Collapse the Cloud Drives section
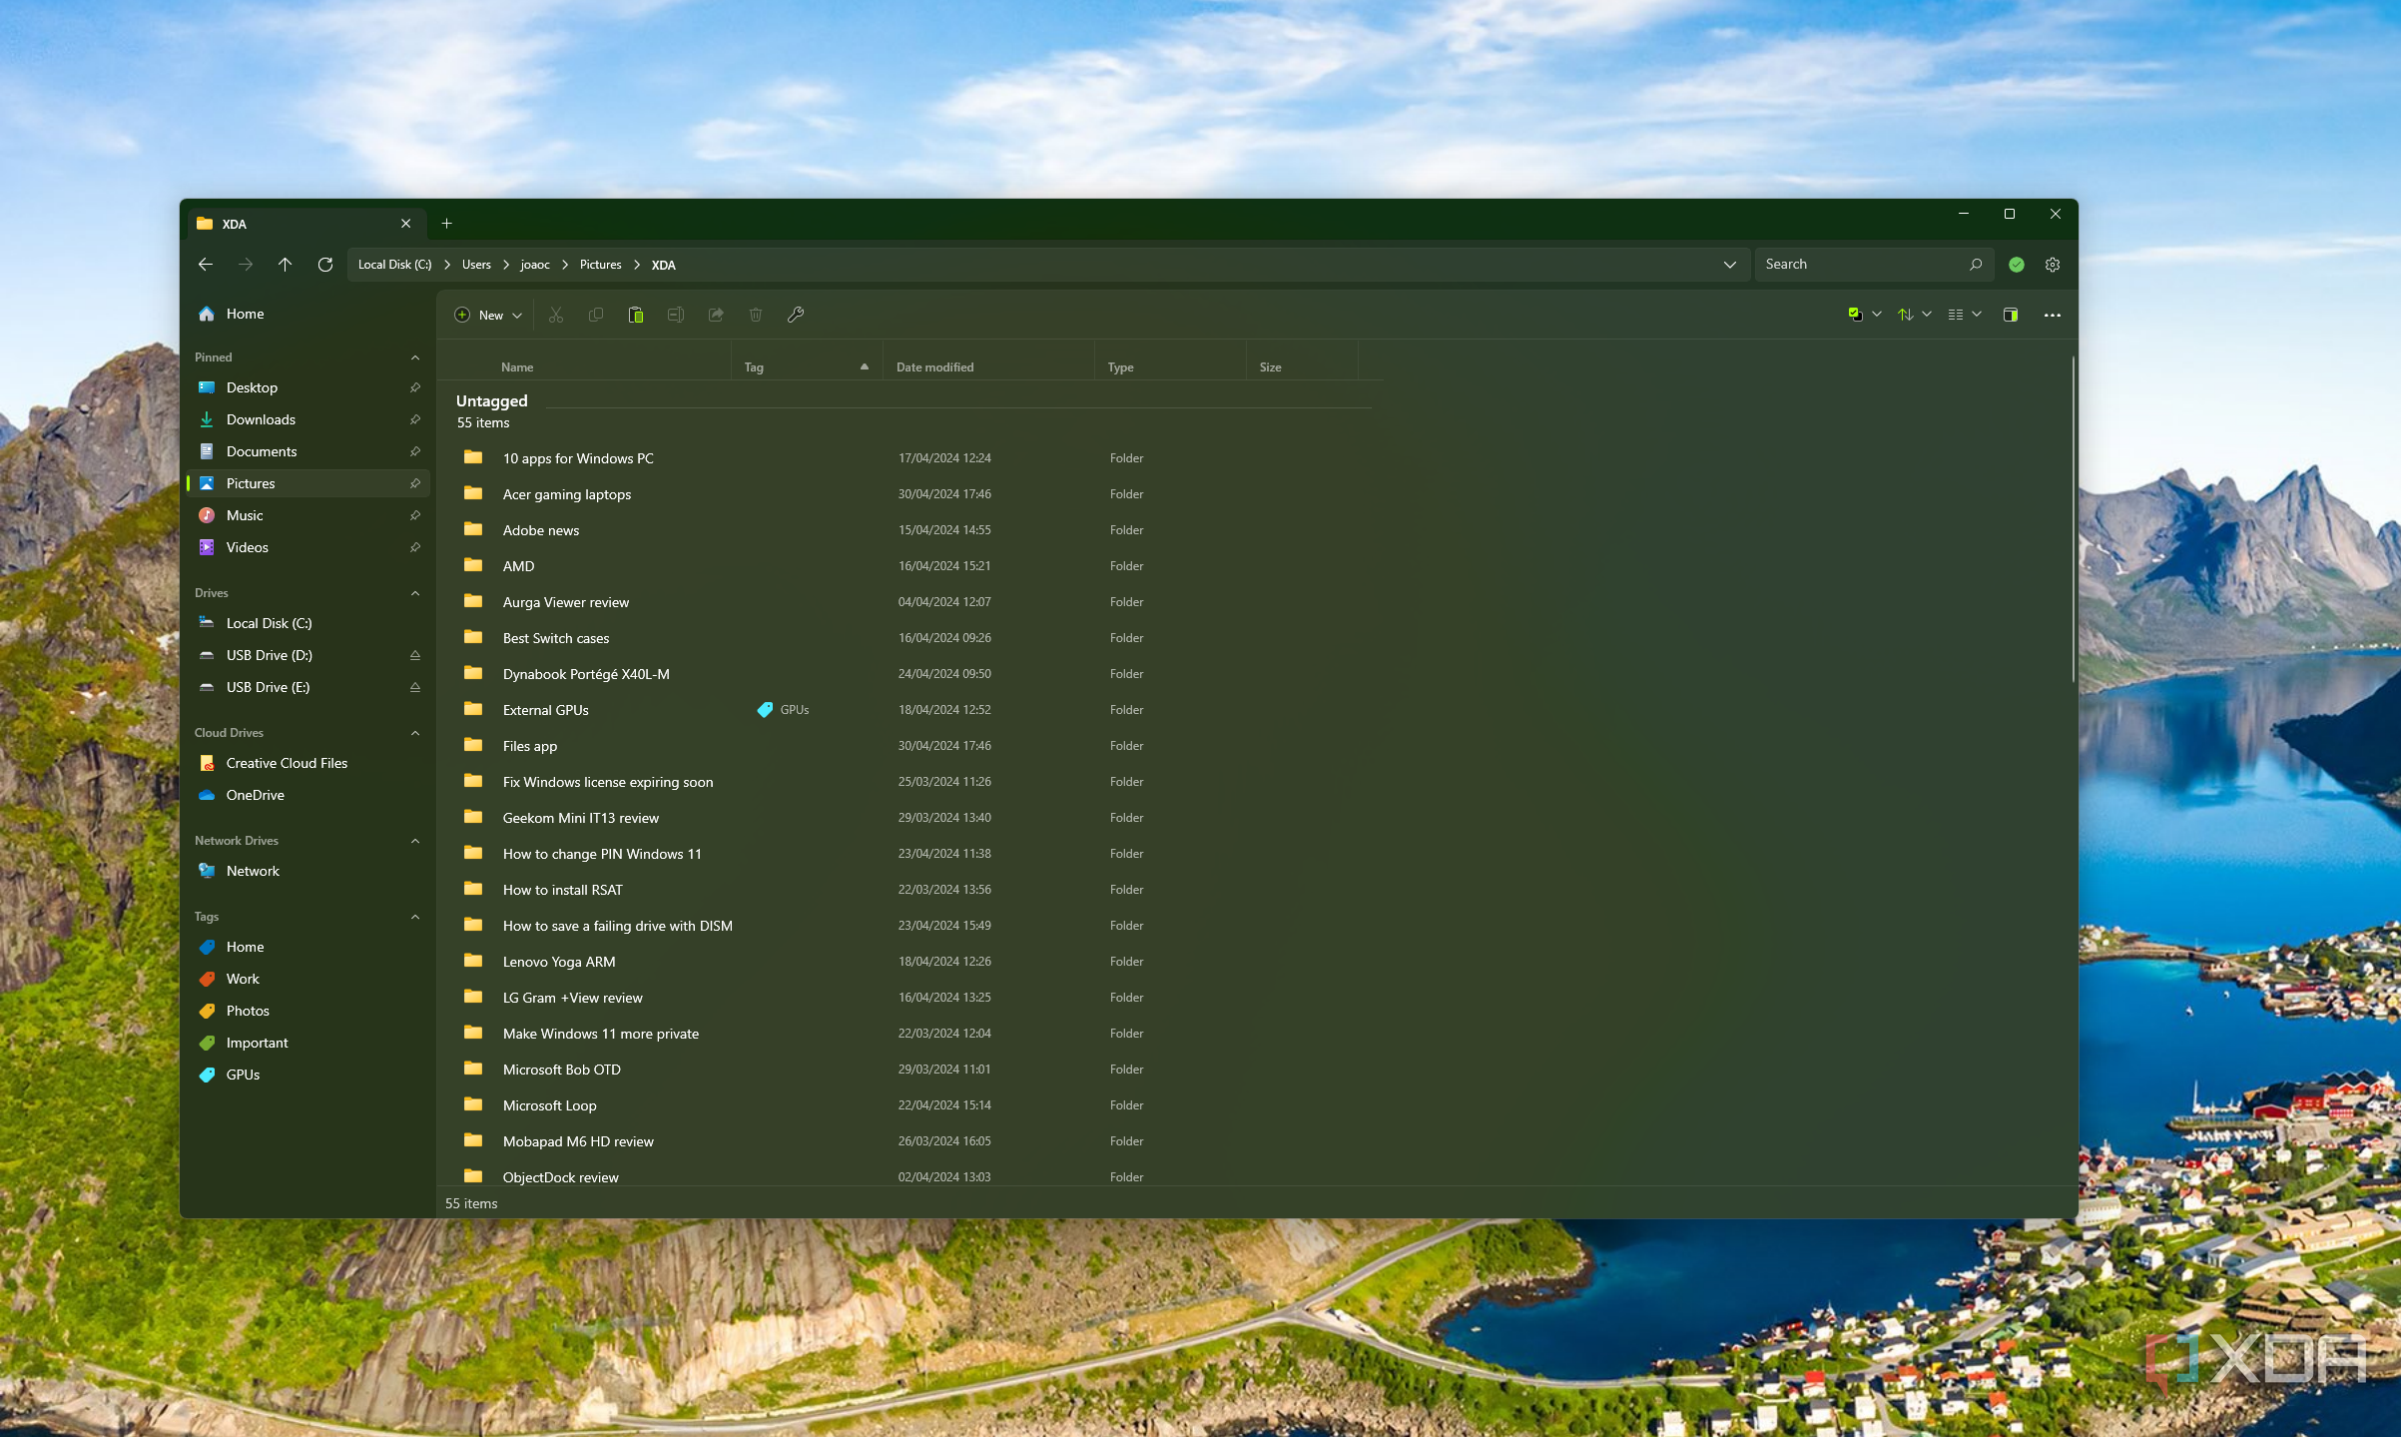 coord(415,733)
